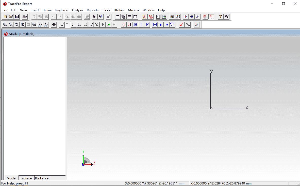This screenshot has width=300, height=186.
Task: Expand the Analysis menu
Action: (77, 10)
